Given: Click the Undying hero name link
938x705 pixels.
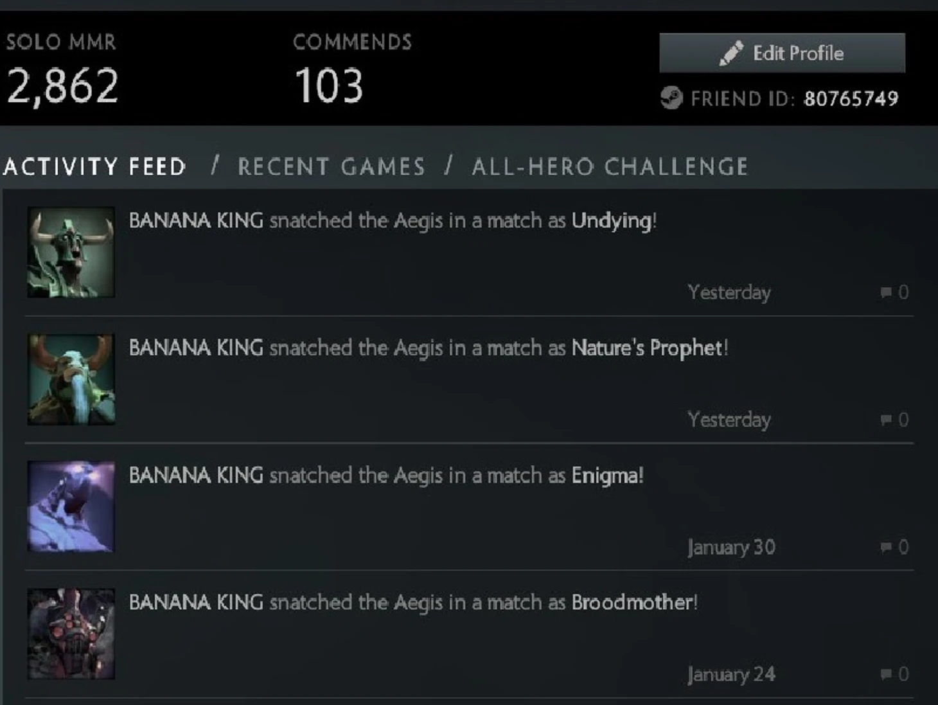Looking at the screenshot, I should pos(611,221).
